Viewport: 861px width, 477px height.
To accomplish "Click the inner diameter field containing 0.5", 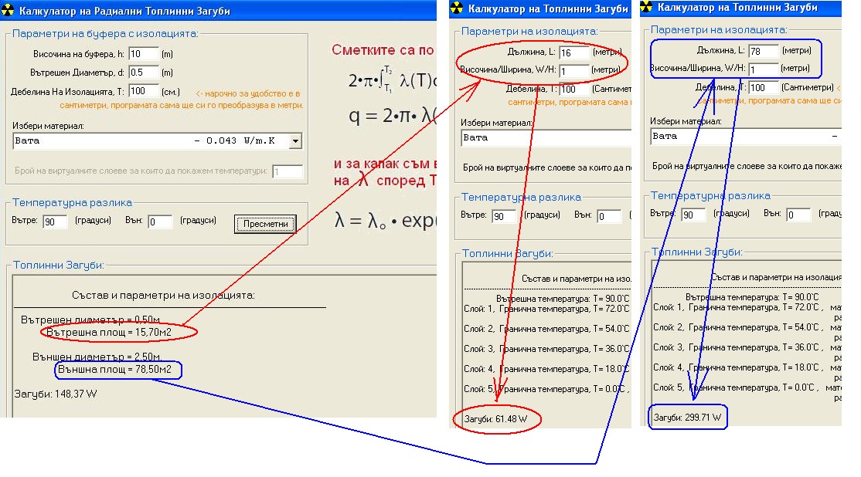I will 143,73.
